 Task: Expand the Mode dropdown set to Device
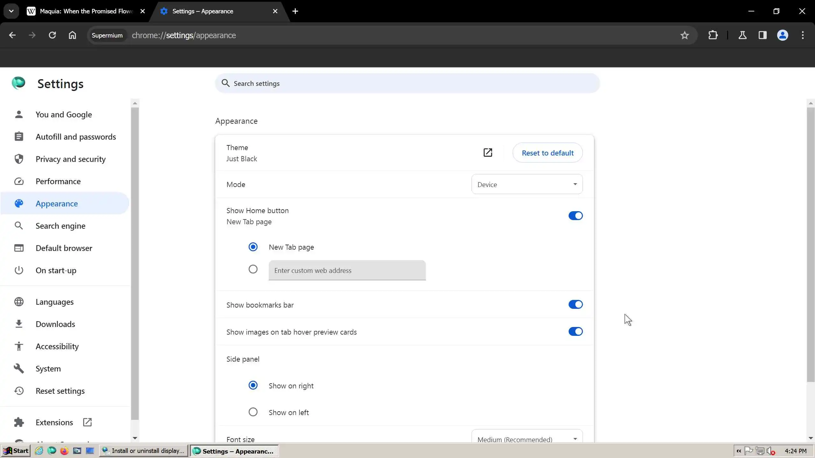[527, 184]
